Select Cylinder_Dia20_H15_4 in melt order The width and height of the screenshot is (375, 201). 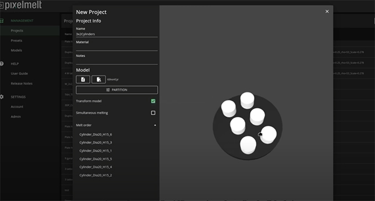(95, 167)
